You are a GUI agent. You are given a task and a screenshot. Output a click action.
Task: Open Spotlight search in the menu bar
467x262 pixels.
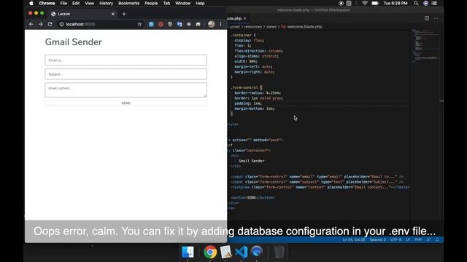(x=416, y=3)
